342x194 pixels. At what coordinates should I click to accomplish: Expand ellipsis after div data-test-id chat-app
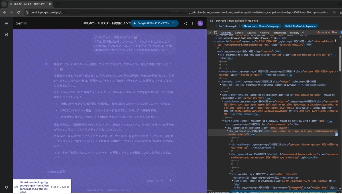pyautogui.click(x=334, y=55)
